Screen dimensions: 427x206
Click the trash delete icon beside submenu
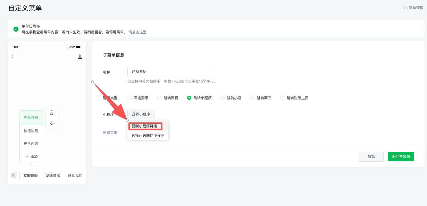click(x=52, y=112)
